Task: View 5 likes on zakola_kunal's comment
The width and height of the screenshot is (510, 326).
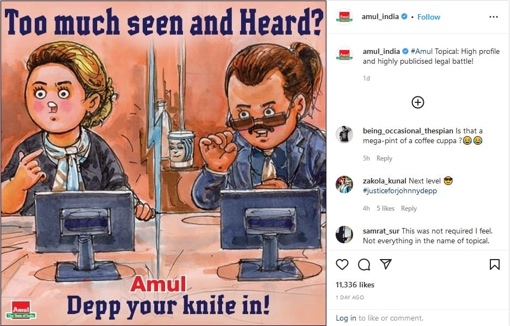Action: (385, 208)
